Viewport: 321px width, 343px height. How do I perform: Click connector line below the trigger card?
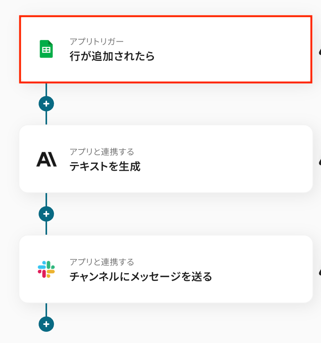tap(46, 89)
